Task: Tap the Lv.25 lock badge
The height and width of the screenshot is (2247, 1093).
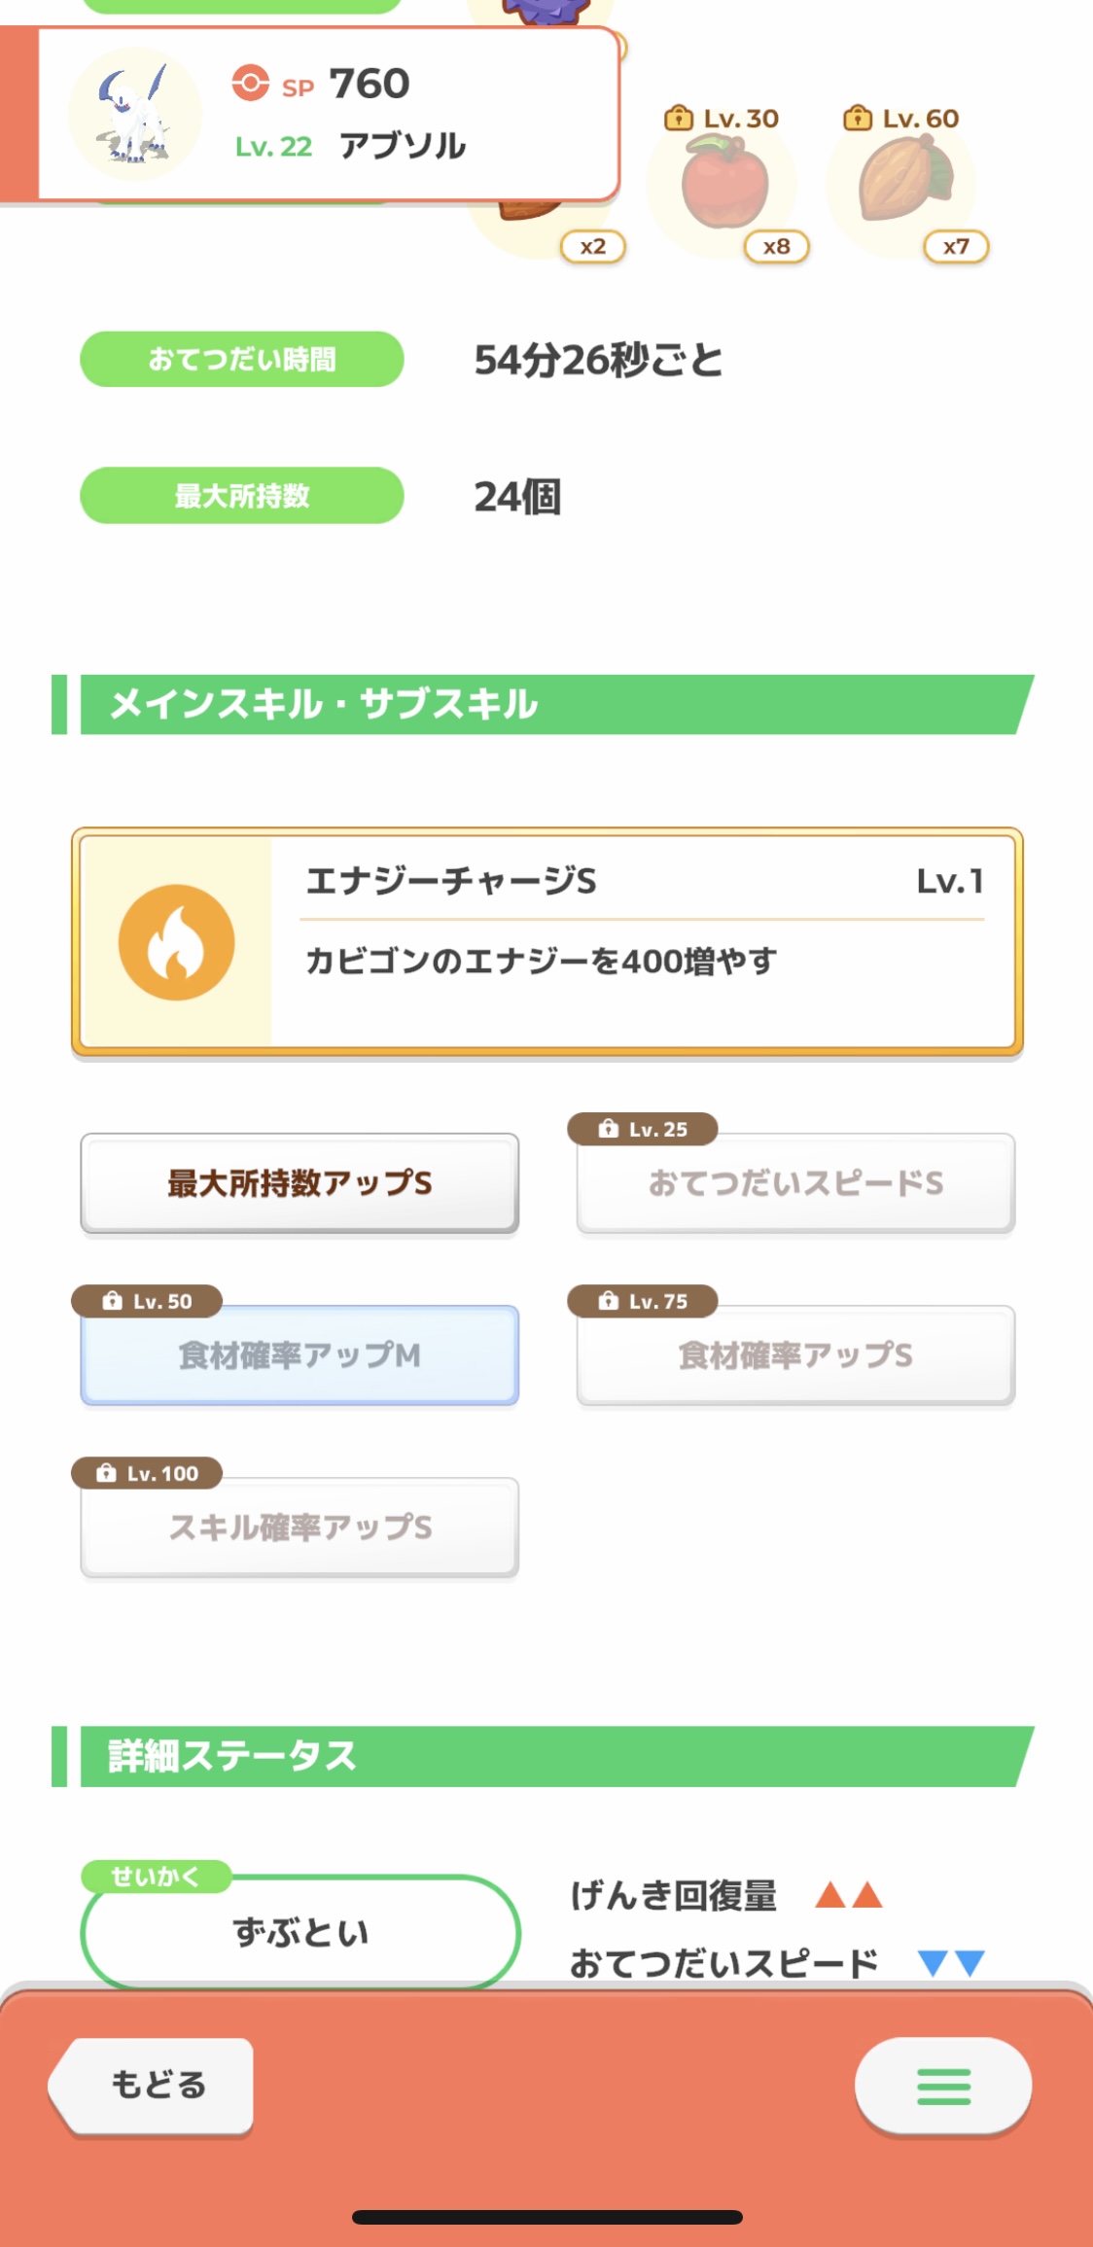Action: pos(643,1129)
